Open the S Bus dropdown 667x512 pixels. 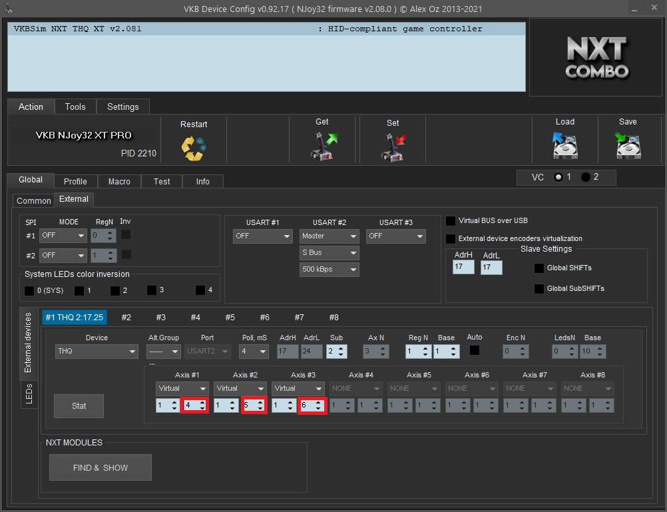click(x=330, y=253)
